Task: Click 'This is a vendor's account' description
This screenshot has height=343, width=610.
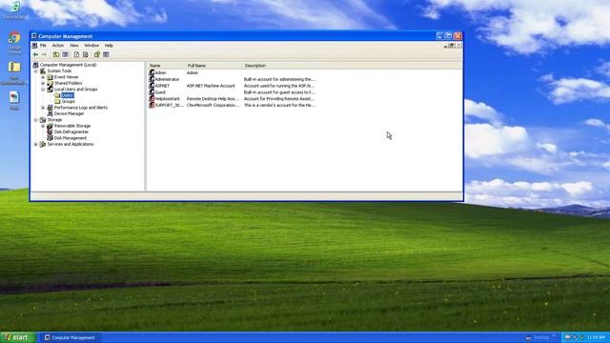Action: point(279,105)
